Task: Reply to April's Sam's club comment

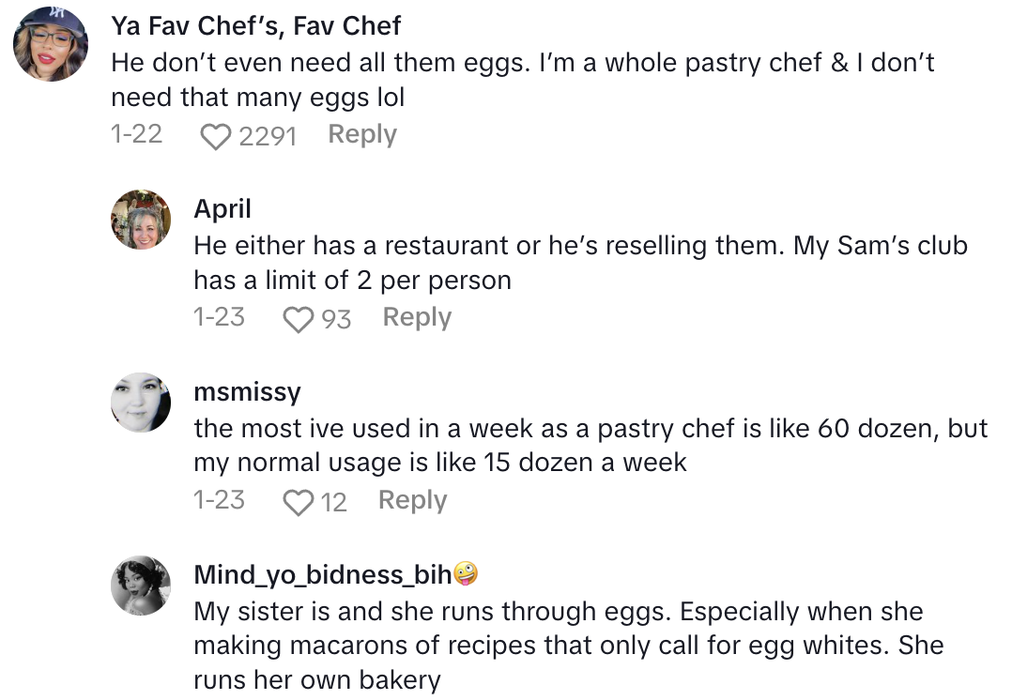Action: [417, 318]
